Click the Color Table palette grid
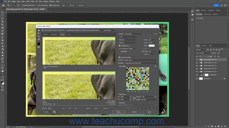 click(137, 79)
